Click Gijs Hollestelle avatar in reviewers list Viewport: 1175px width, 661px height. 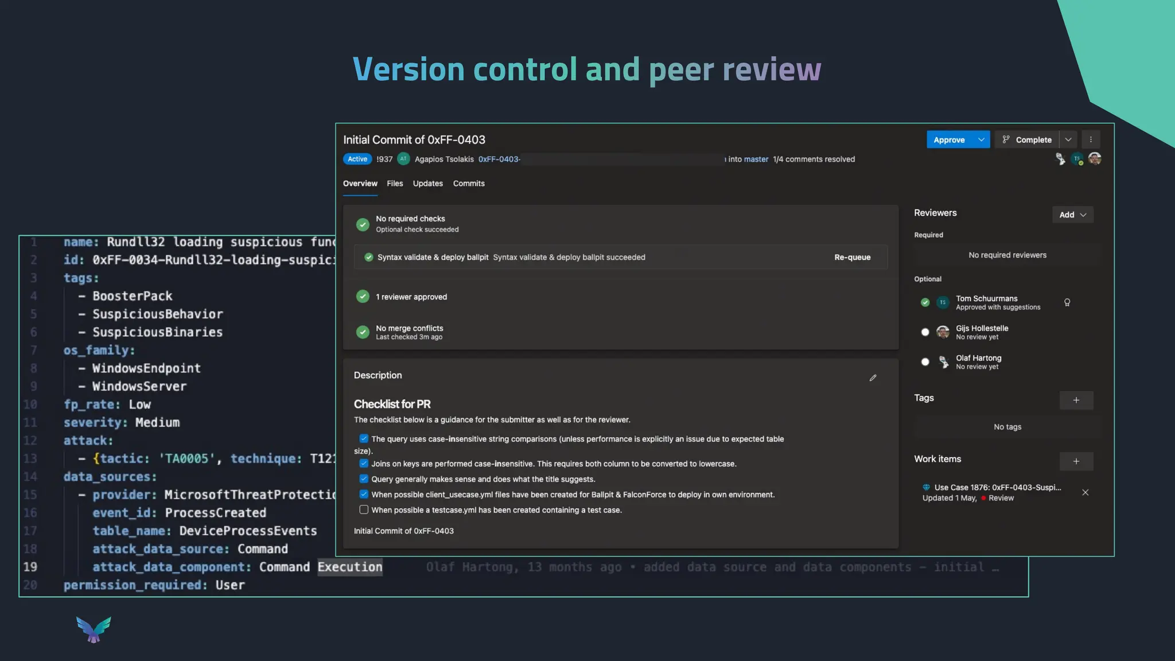pos(943,332)
